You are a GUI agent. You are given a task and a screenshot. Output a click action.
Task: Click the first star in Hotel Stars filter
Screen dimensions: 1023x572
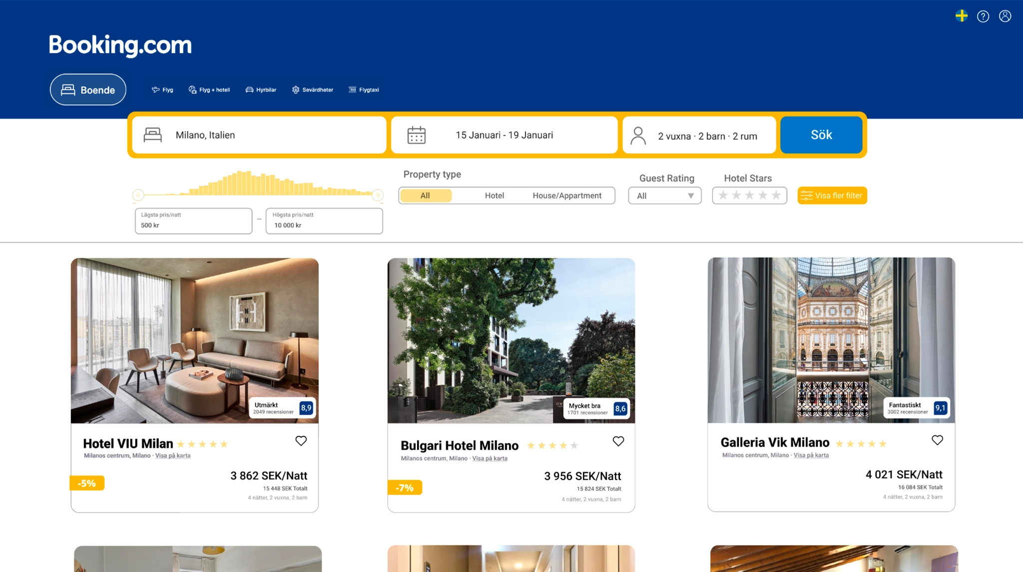coord(723,195)
